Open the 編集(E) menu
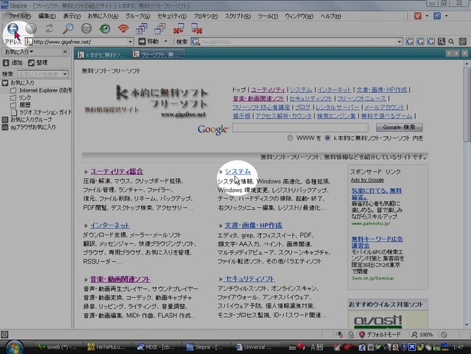Viewport: 471px width, 354px height. [47, 16]
